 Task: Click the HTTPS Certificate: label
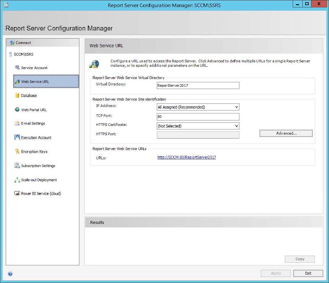pyautogui.click(x=111, y=125)
